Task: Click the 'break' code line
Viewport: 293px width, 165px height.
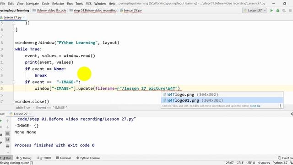Action: [x=41, y=75]
